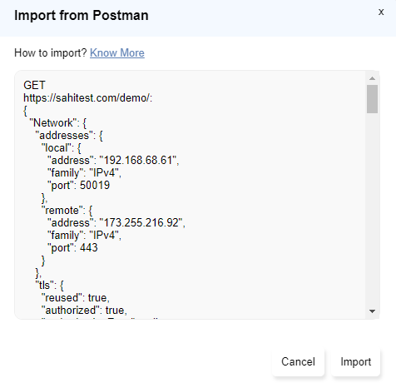
Task: Place cursor on the GET line
Action: (x=34, y=85)
